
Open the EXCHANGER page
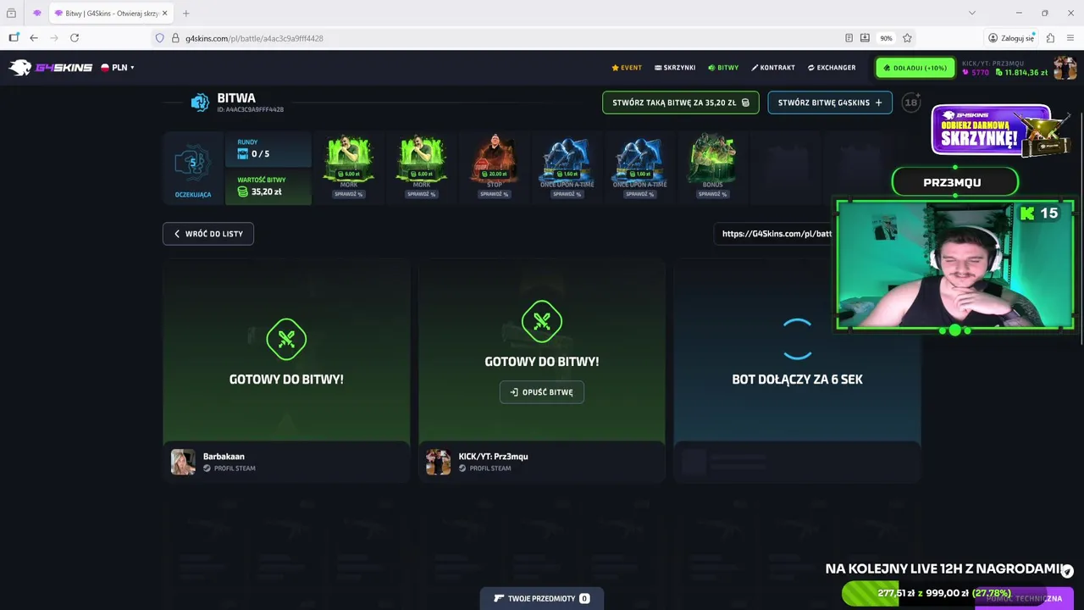click(x=832, y=68)
